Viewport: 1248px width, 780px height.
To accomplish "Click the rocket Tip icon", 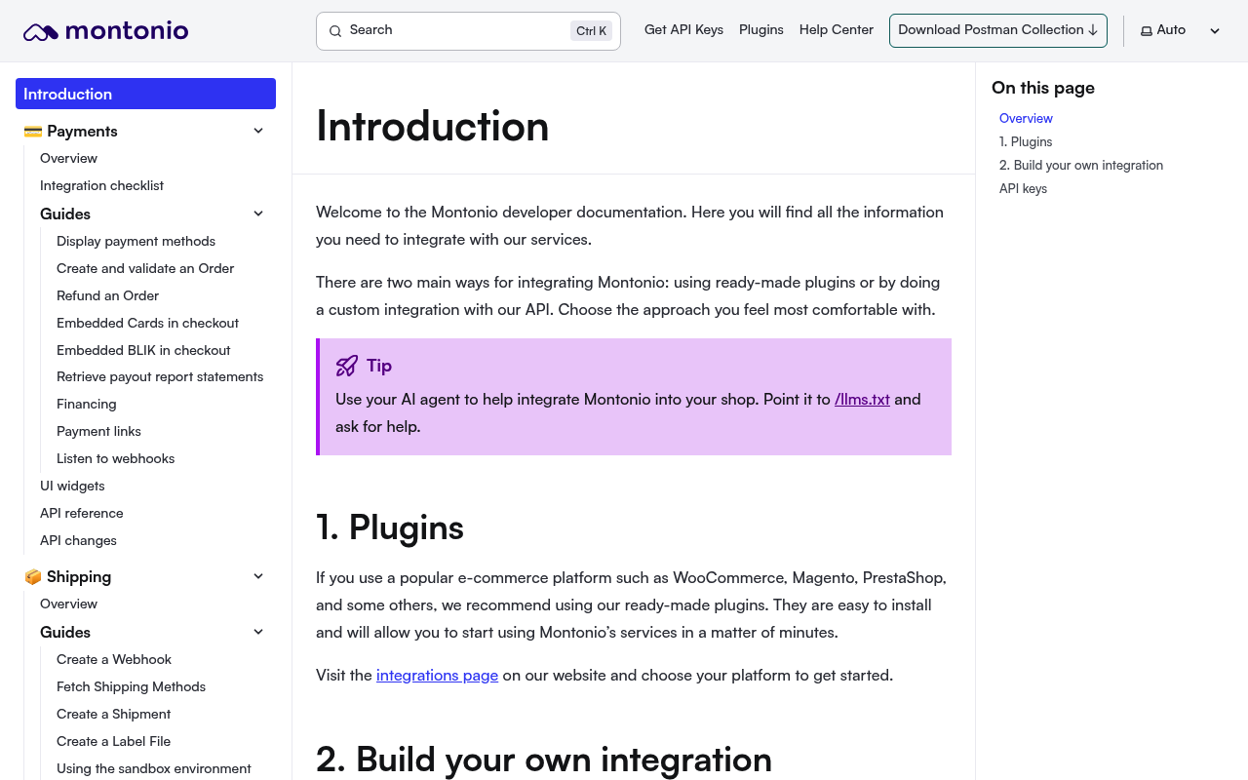I will click(x=346, y=366).
